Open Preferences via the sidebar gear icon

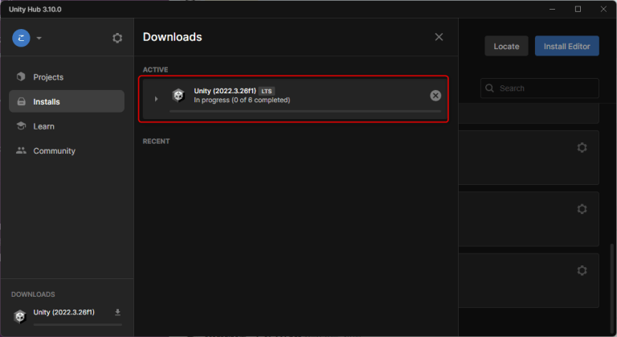point(117,38)
